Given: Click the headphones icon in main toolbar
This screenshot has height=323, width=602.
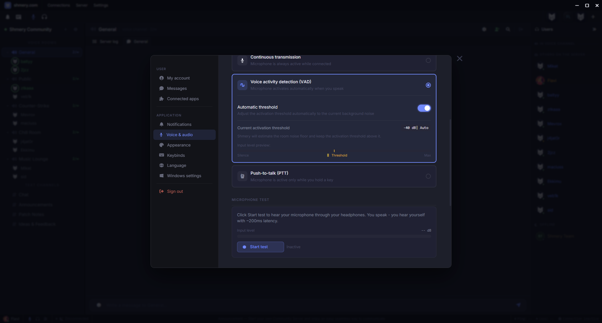Looking at the screenshot, I should (x=44, y=17).
